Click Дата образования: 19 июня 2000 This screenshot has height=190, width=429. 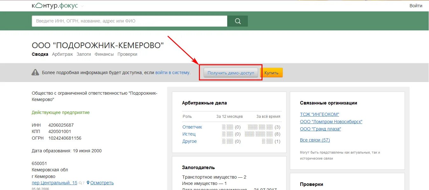click(x=67, y=151)
